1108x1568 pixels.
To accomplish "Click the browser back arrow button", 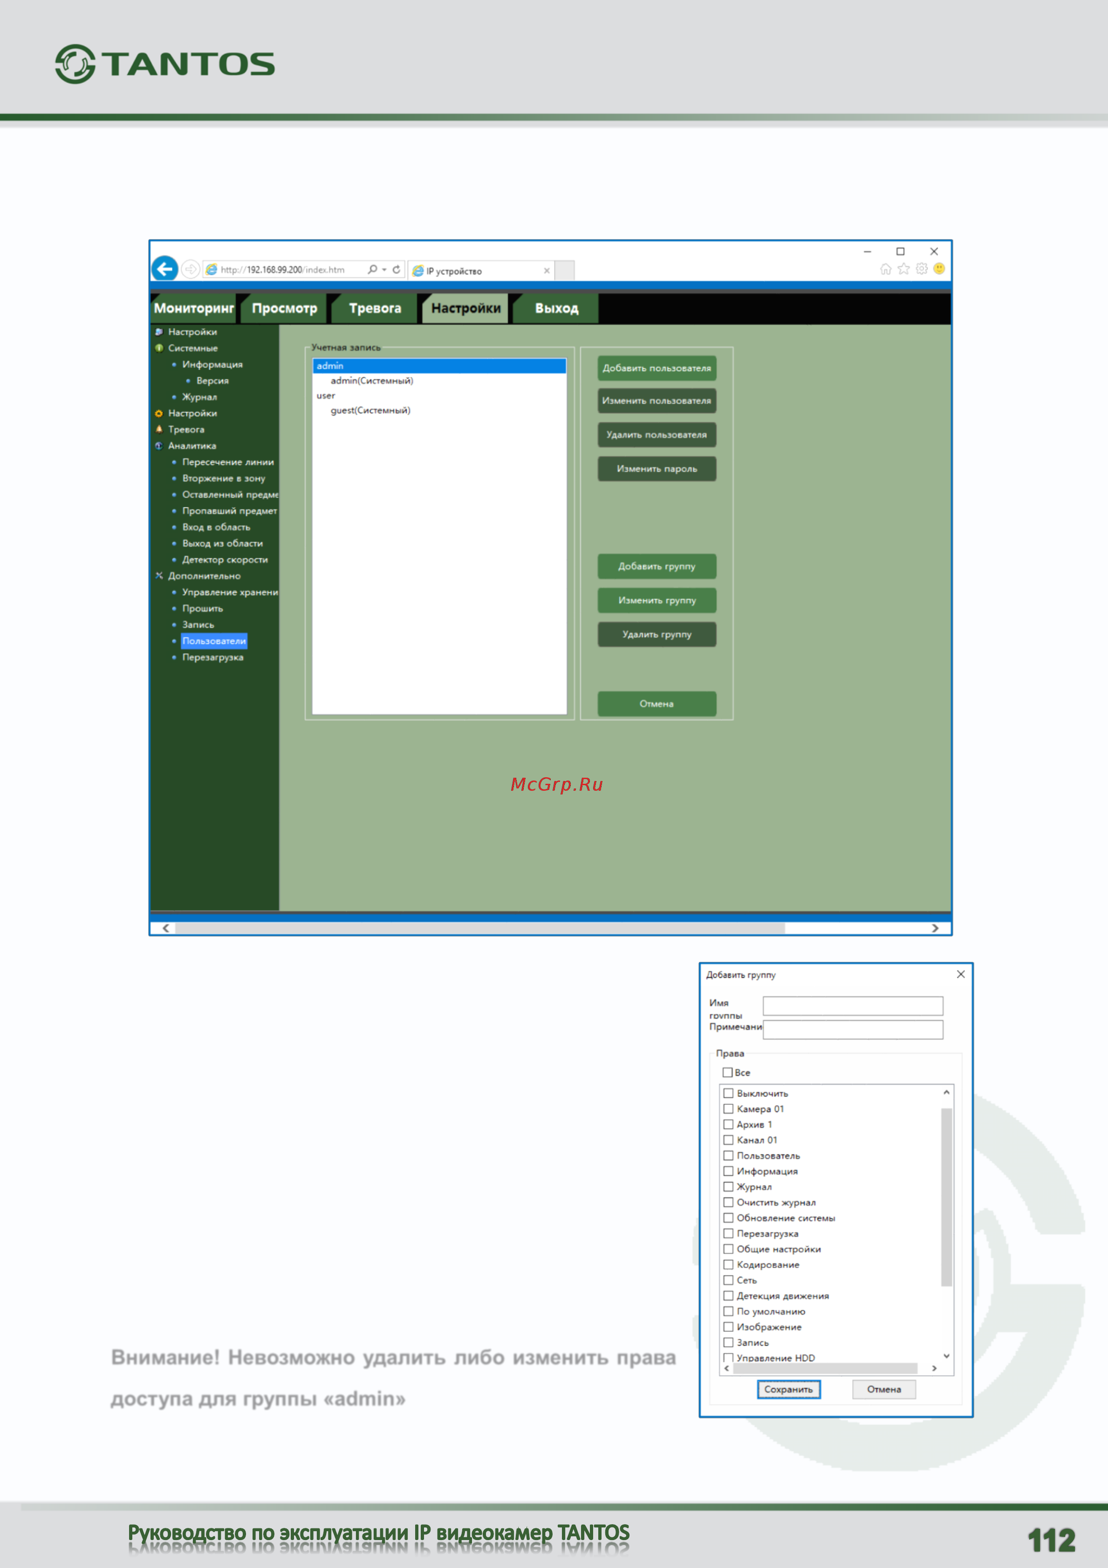I will click(164, 269).
